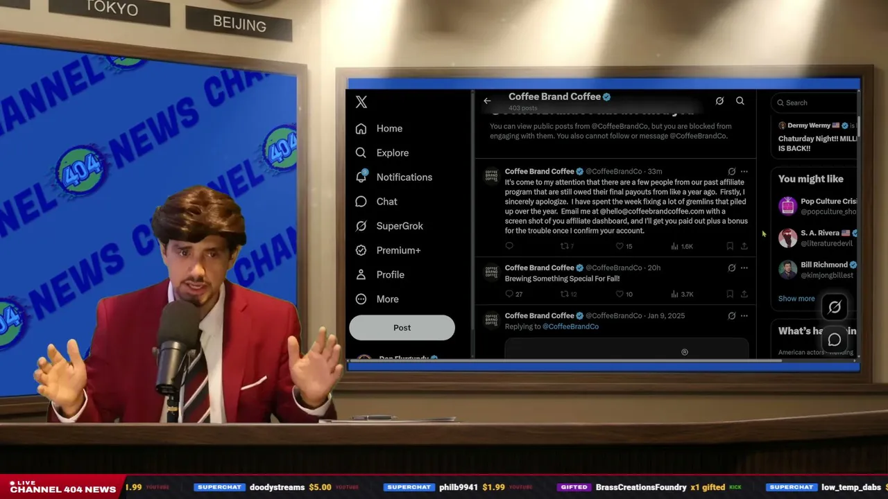View analytics of the Brewing Something Special post
Viewport: 888px width, 499px height.
pyautogui.click(x=682, y=294)
